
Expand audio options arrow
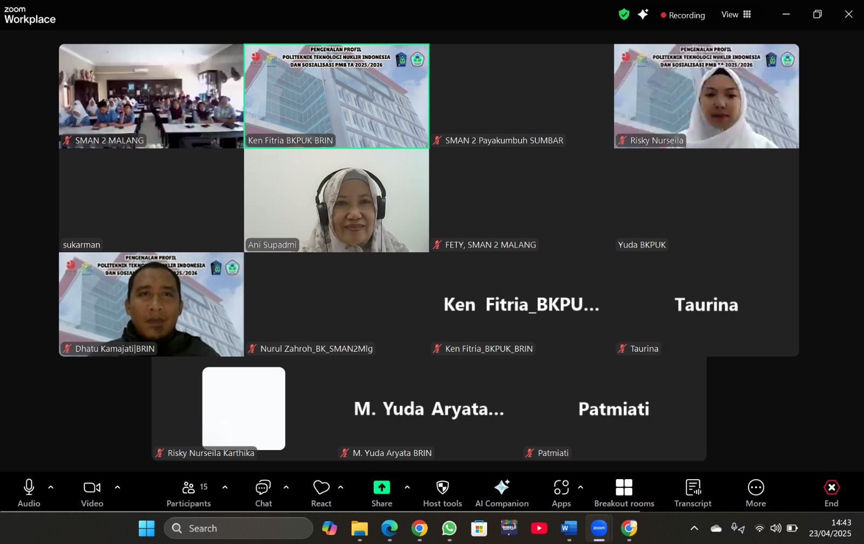pos(51,487)
